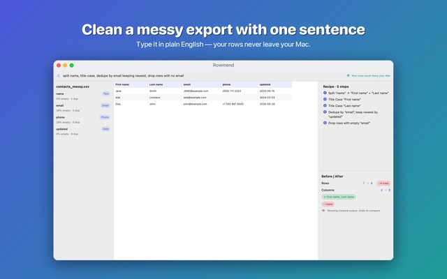The width and height of the screenshot is (447, 279).
Task: Click the red − name removed-column tag
Action: pos(328,204)
